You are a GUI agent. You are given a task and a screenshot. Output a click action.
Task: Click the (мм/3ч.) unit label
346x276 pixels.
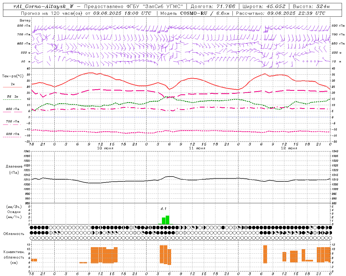point(14,207)
